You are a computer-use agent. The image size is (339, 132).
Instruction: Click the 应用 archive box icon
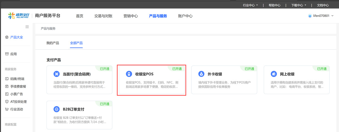point(7,54)
